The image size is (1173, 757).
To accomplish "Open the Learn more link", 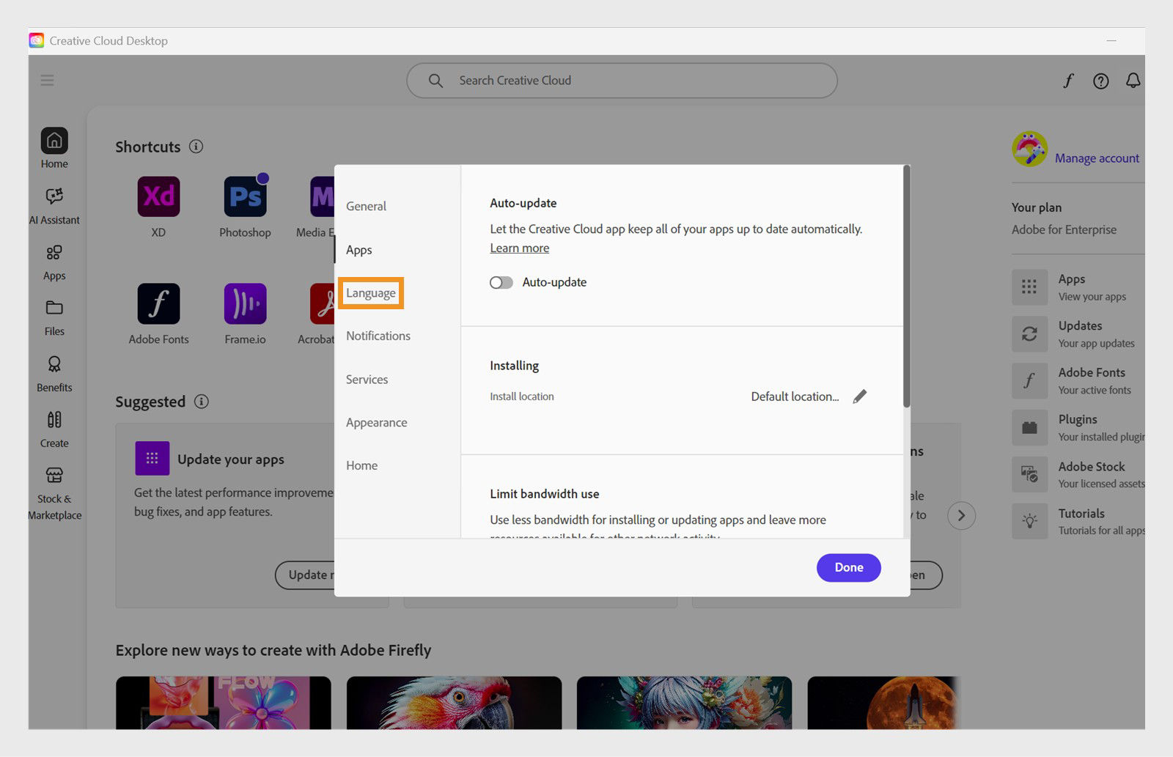I will pyautogui.click(x=520, y=248).
